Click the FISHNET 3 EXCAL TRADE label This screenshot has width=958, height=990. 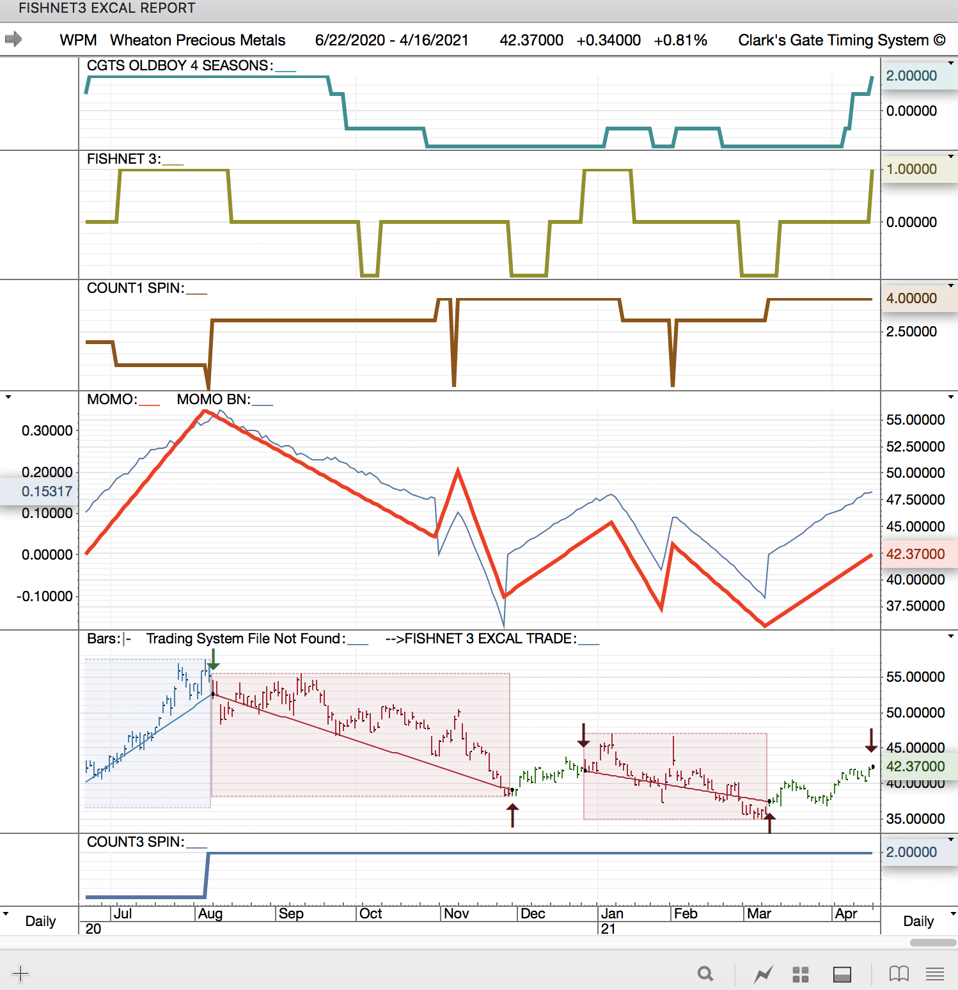click(490, 638)
